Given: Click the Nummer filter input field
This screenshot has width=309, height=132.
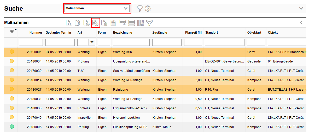Looking at the screenshot, I should pos(31,42).
